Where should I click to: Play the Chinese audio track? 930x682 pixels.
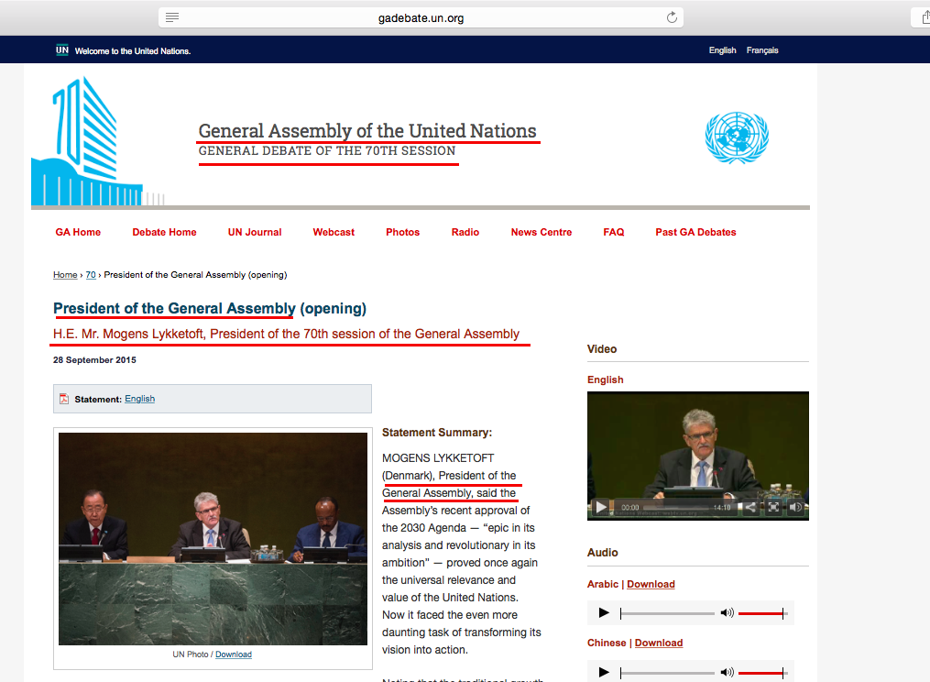(604, 672)
